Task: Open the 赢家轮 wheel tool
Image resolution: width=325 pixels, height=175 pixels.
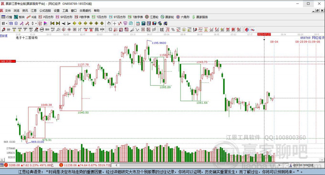Action: click(167, 17)
